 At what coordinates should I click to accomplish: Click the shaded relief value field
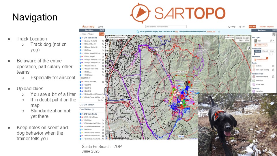[x=271, y=54]
